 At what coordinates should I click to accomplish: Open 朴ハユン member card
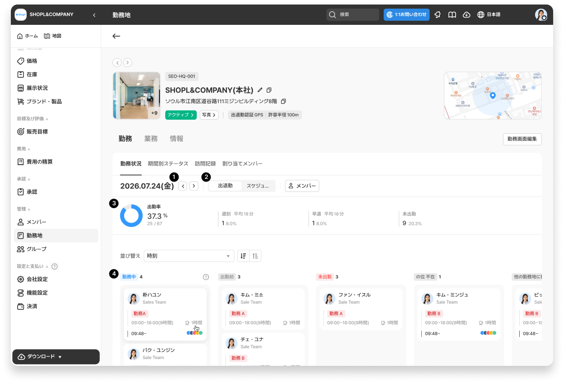click(x=165, y=314)
